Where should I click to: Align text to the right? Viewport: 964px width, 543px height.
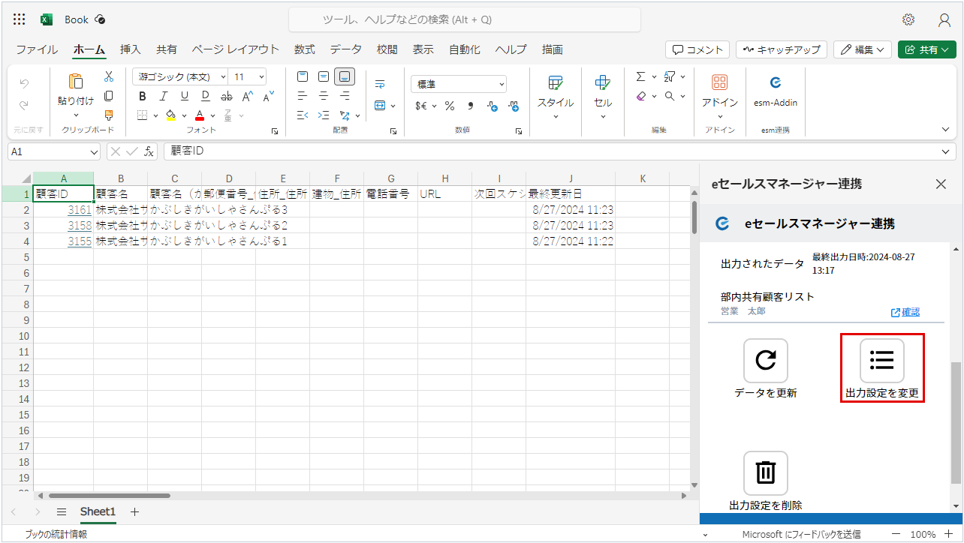(x=345, y=96)
